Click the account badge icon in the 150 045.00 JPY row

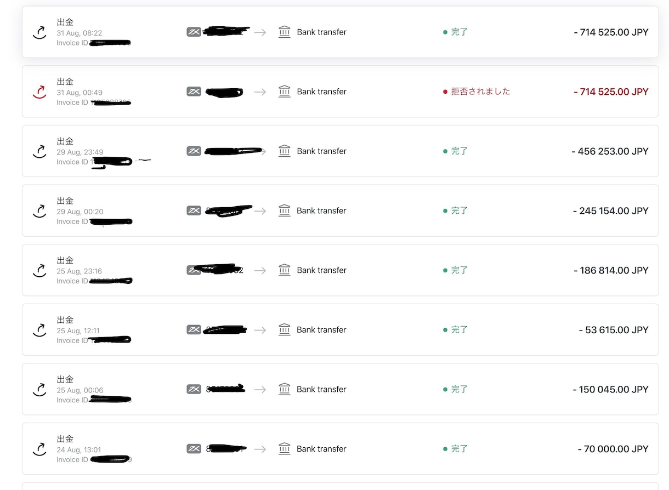pyautogui.click(x=194, y=389)
